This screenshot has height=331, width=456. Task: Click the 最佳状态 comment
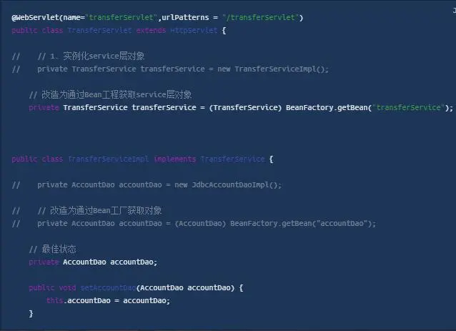pyautogui.click(x=53, y=249)
